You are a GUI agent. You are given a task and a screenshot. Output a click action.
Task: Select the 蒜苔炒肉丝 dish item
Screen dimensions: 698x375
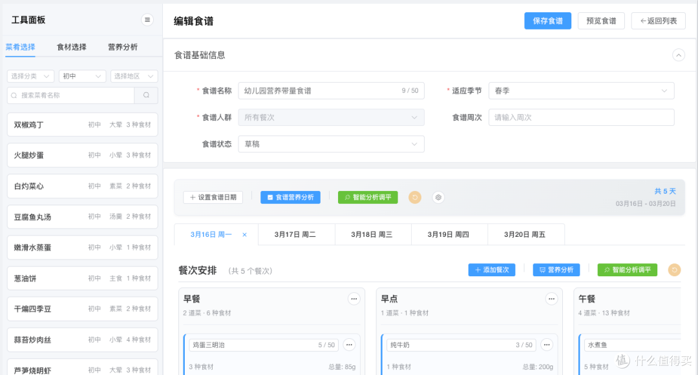[x=82, y=340]
